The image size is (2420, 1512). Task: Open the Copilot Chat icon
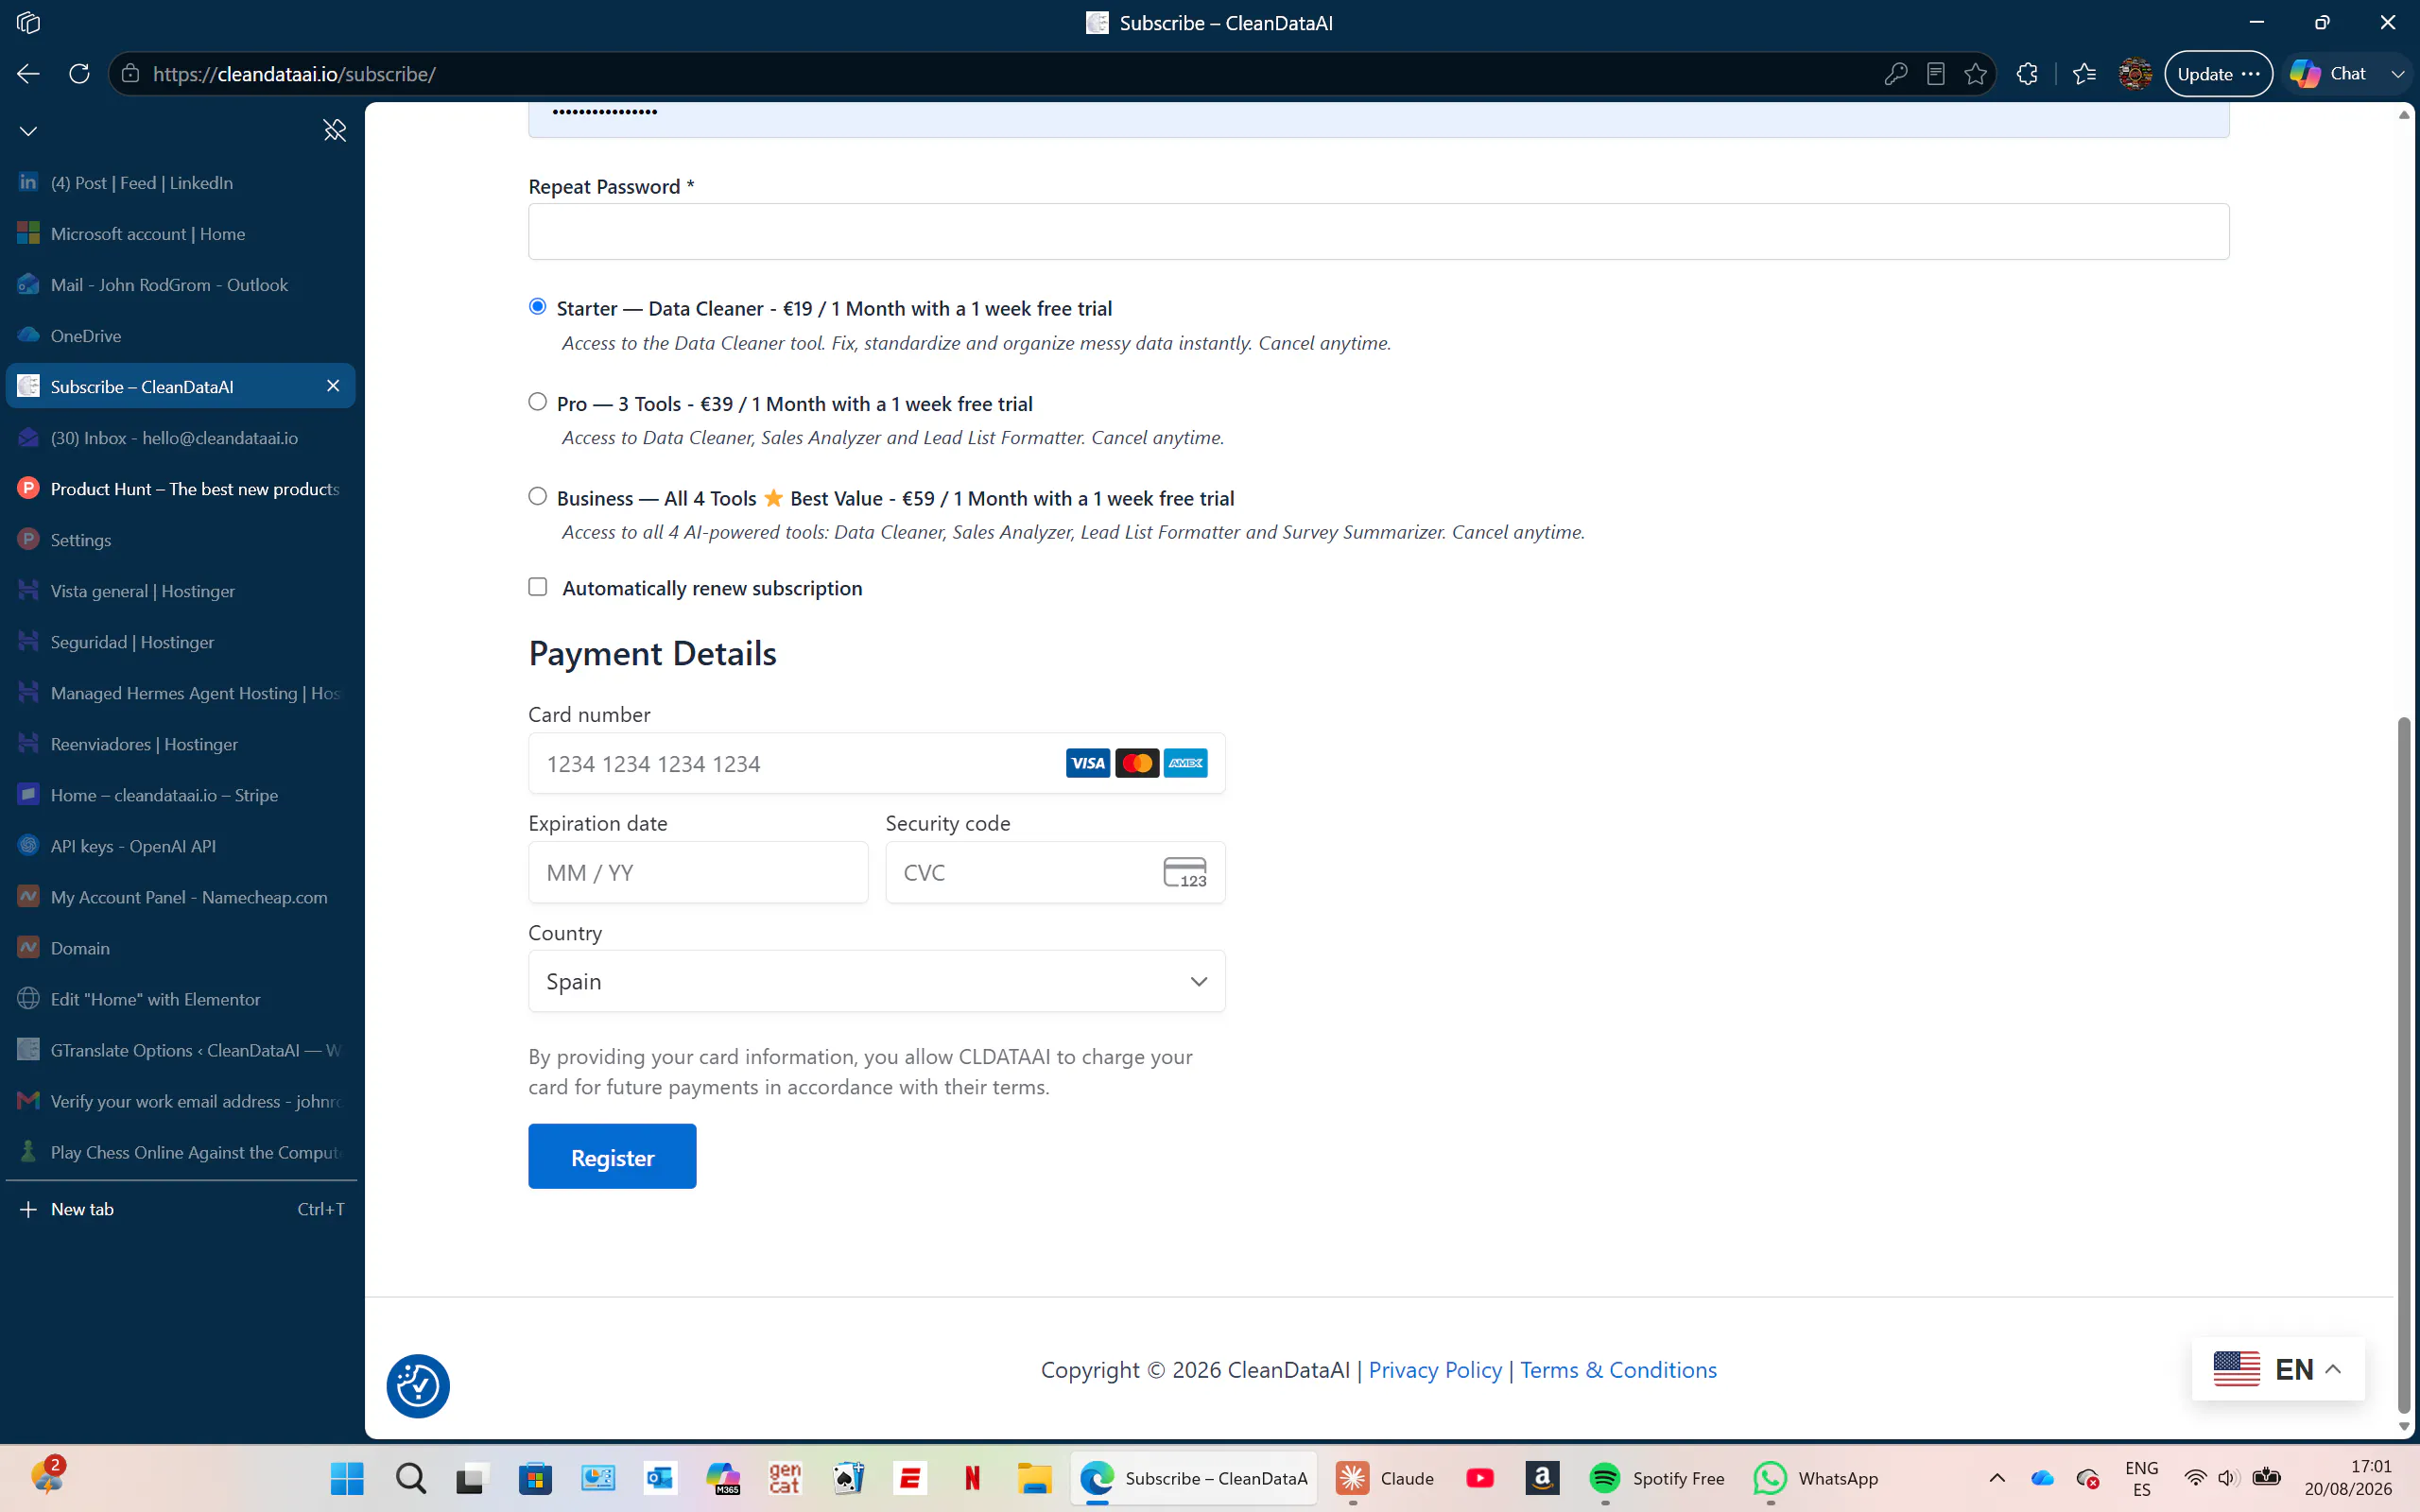[2305, 74]
